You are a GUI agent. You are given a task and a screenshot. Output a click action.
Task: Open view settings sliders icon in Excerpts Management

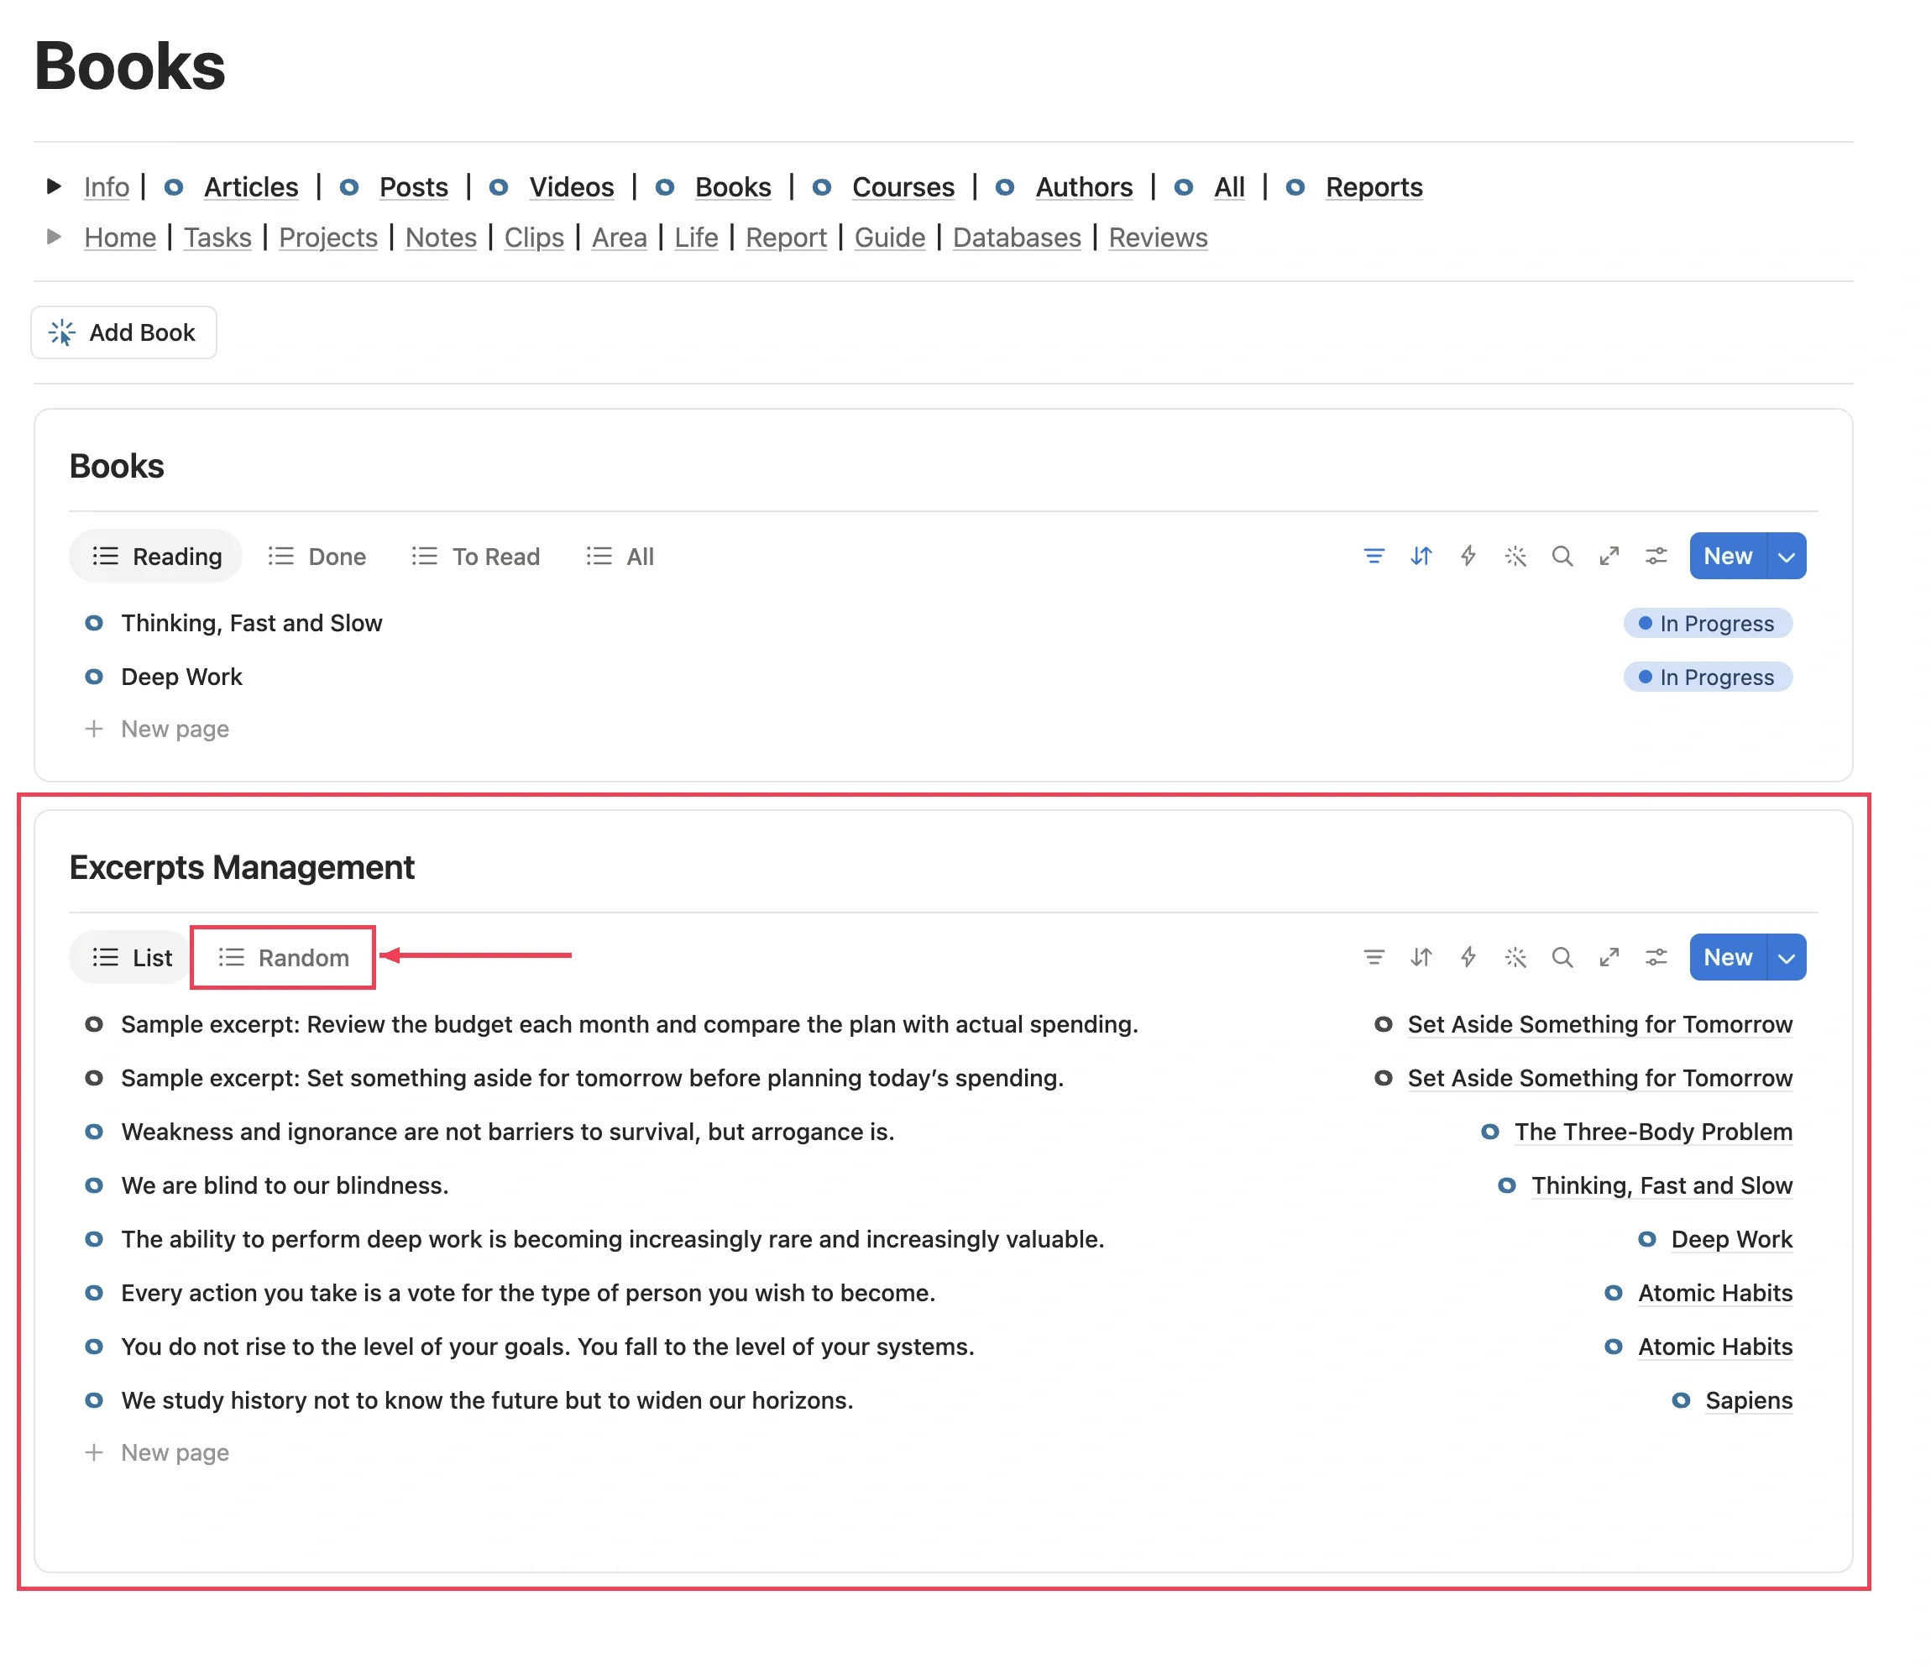(x=1656, y=958)
